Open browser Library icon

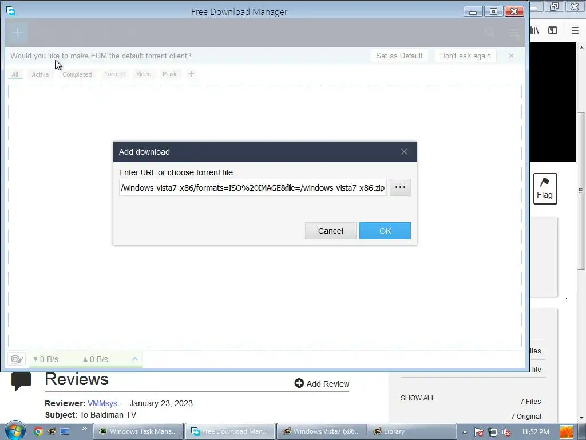[534, 30]
